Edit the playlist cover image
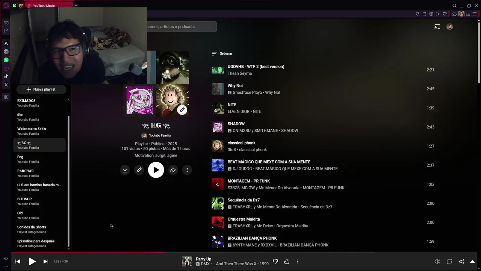This screenshot has height=271, width=481. 182,110
